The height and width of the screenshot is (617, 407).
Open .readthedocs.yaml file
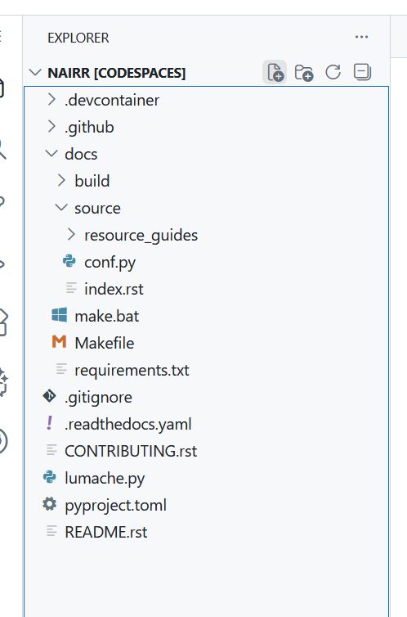click(x=206, y=424)
